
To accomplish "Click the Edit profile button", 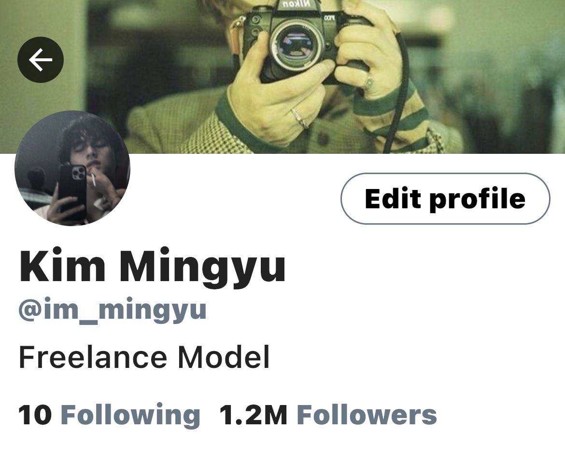I will [445, 199].
